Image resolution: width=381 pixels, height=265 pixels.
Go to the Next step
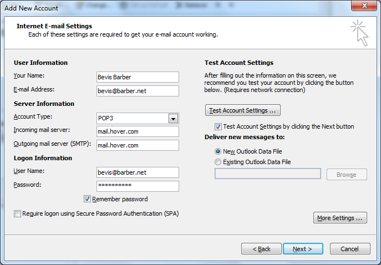[303, 249]
